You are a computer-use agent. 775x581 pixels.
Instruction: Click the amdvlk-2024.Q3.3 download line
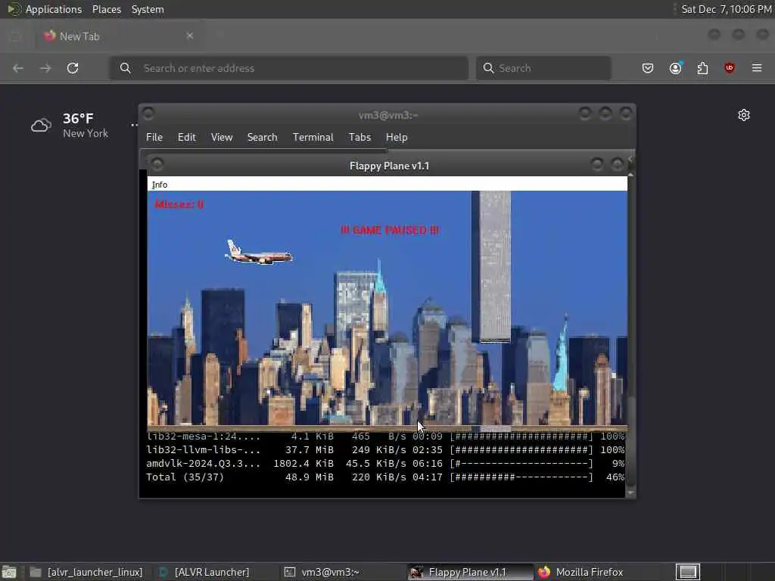pos(385,464)
